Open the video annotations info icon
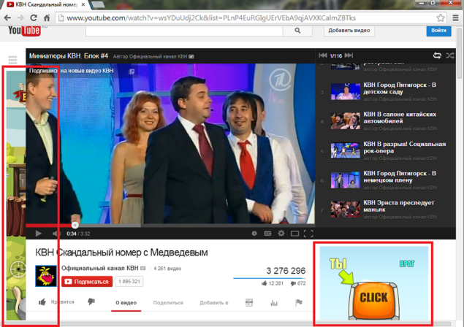The image size is (464, 327). 254,234
